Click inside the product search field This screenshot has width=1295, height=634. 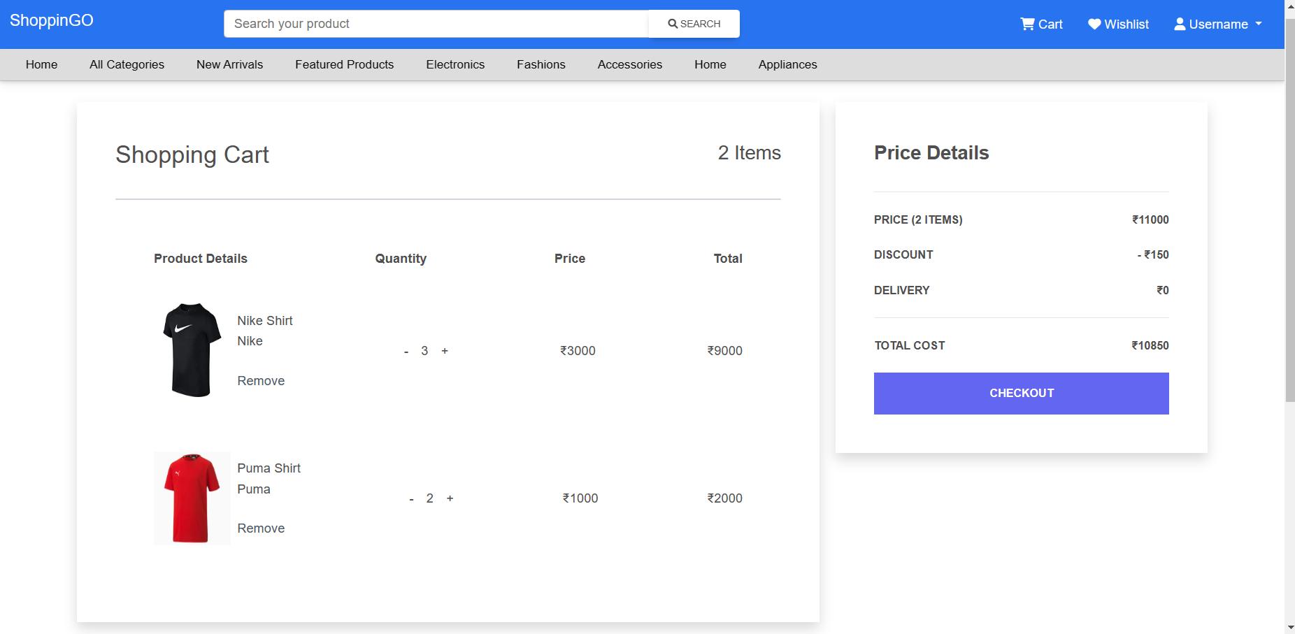[x=434, y=23]
